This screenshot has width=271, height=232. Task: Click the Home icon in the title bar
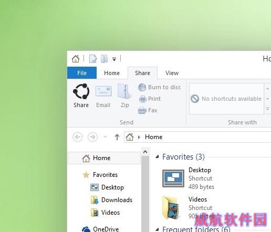[76, 59]
